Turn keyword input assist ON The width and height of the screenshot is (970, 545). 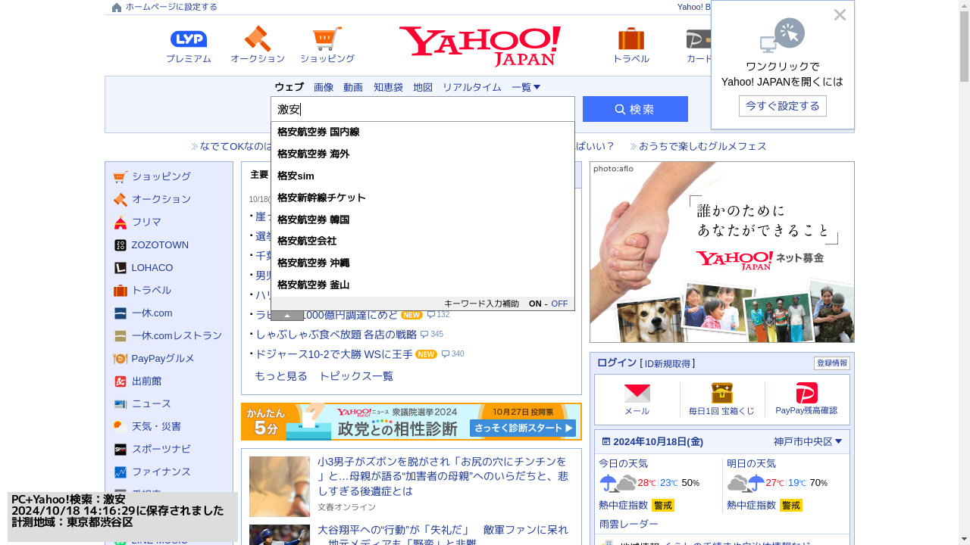coord(535,304)
